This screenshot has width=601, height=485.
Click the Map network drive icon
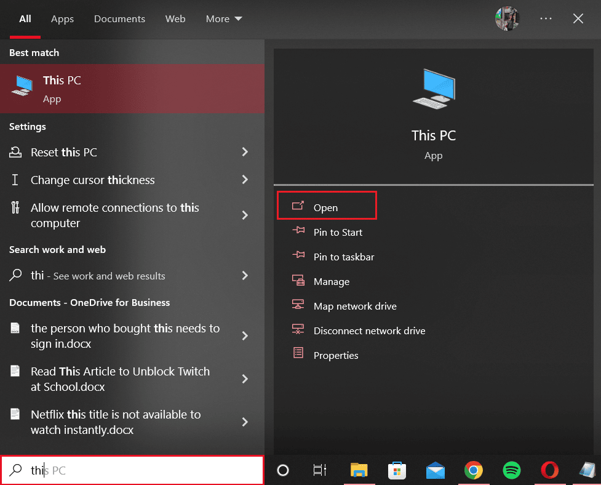298,305
